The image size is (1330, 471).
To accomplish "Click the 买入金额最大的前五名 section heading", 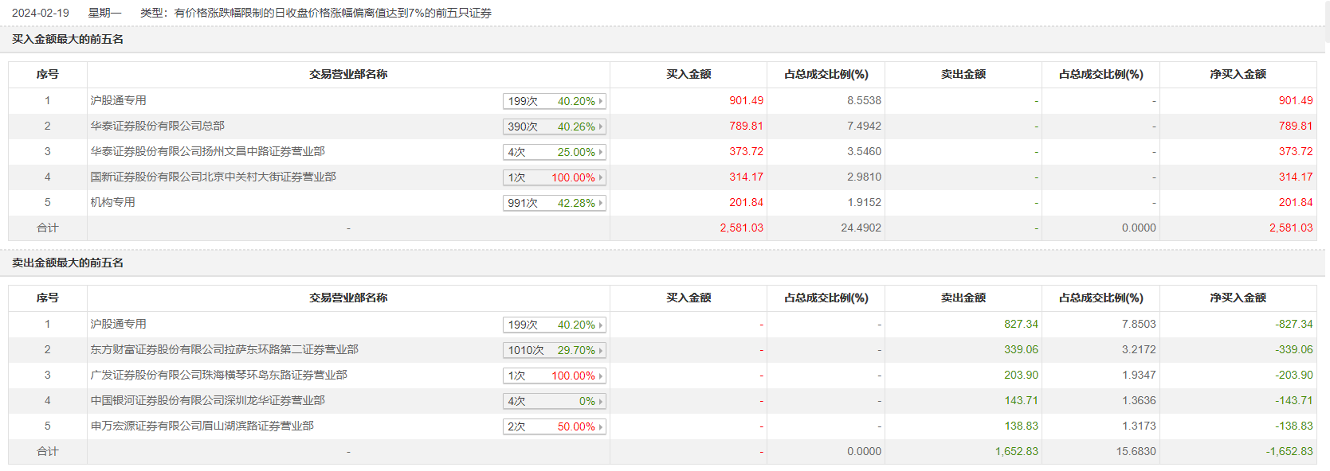I will (x=68, y=39).
